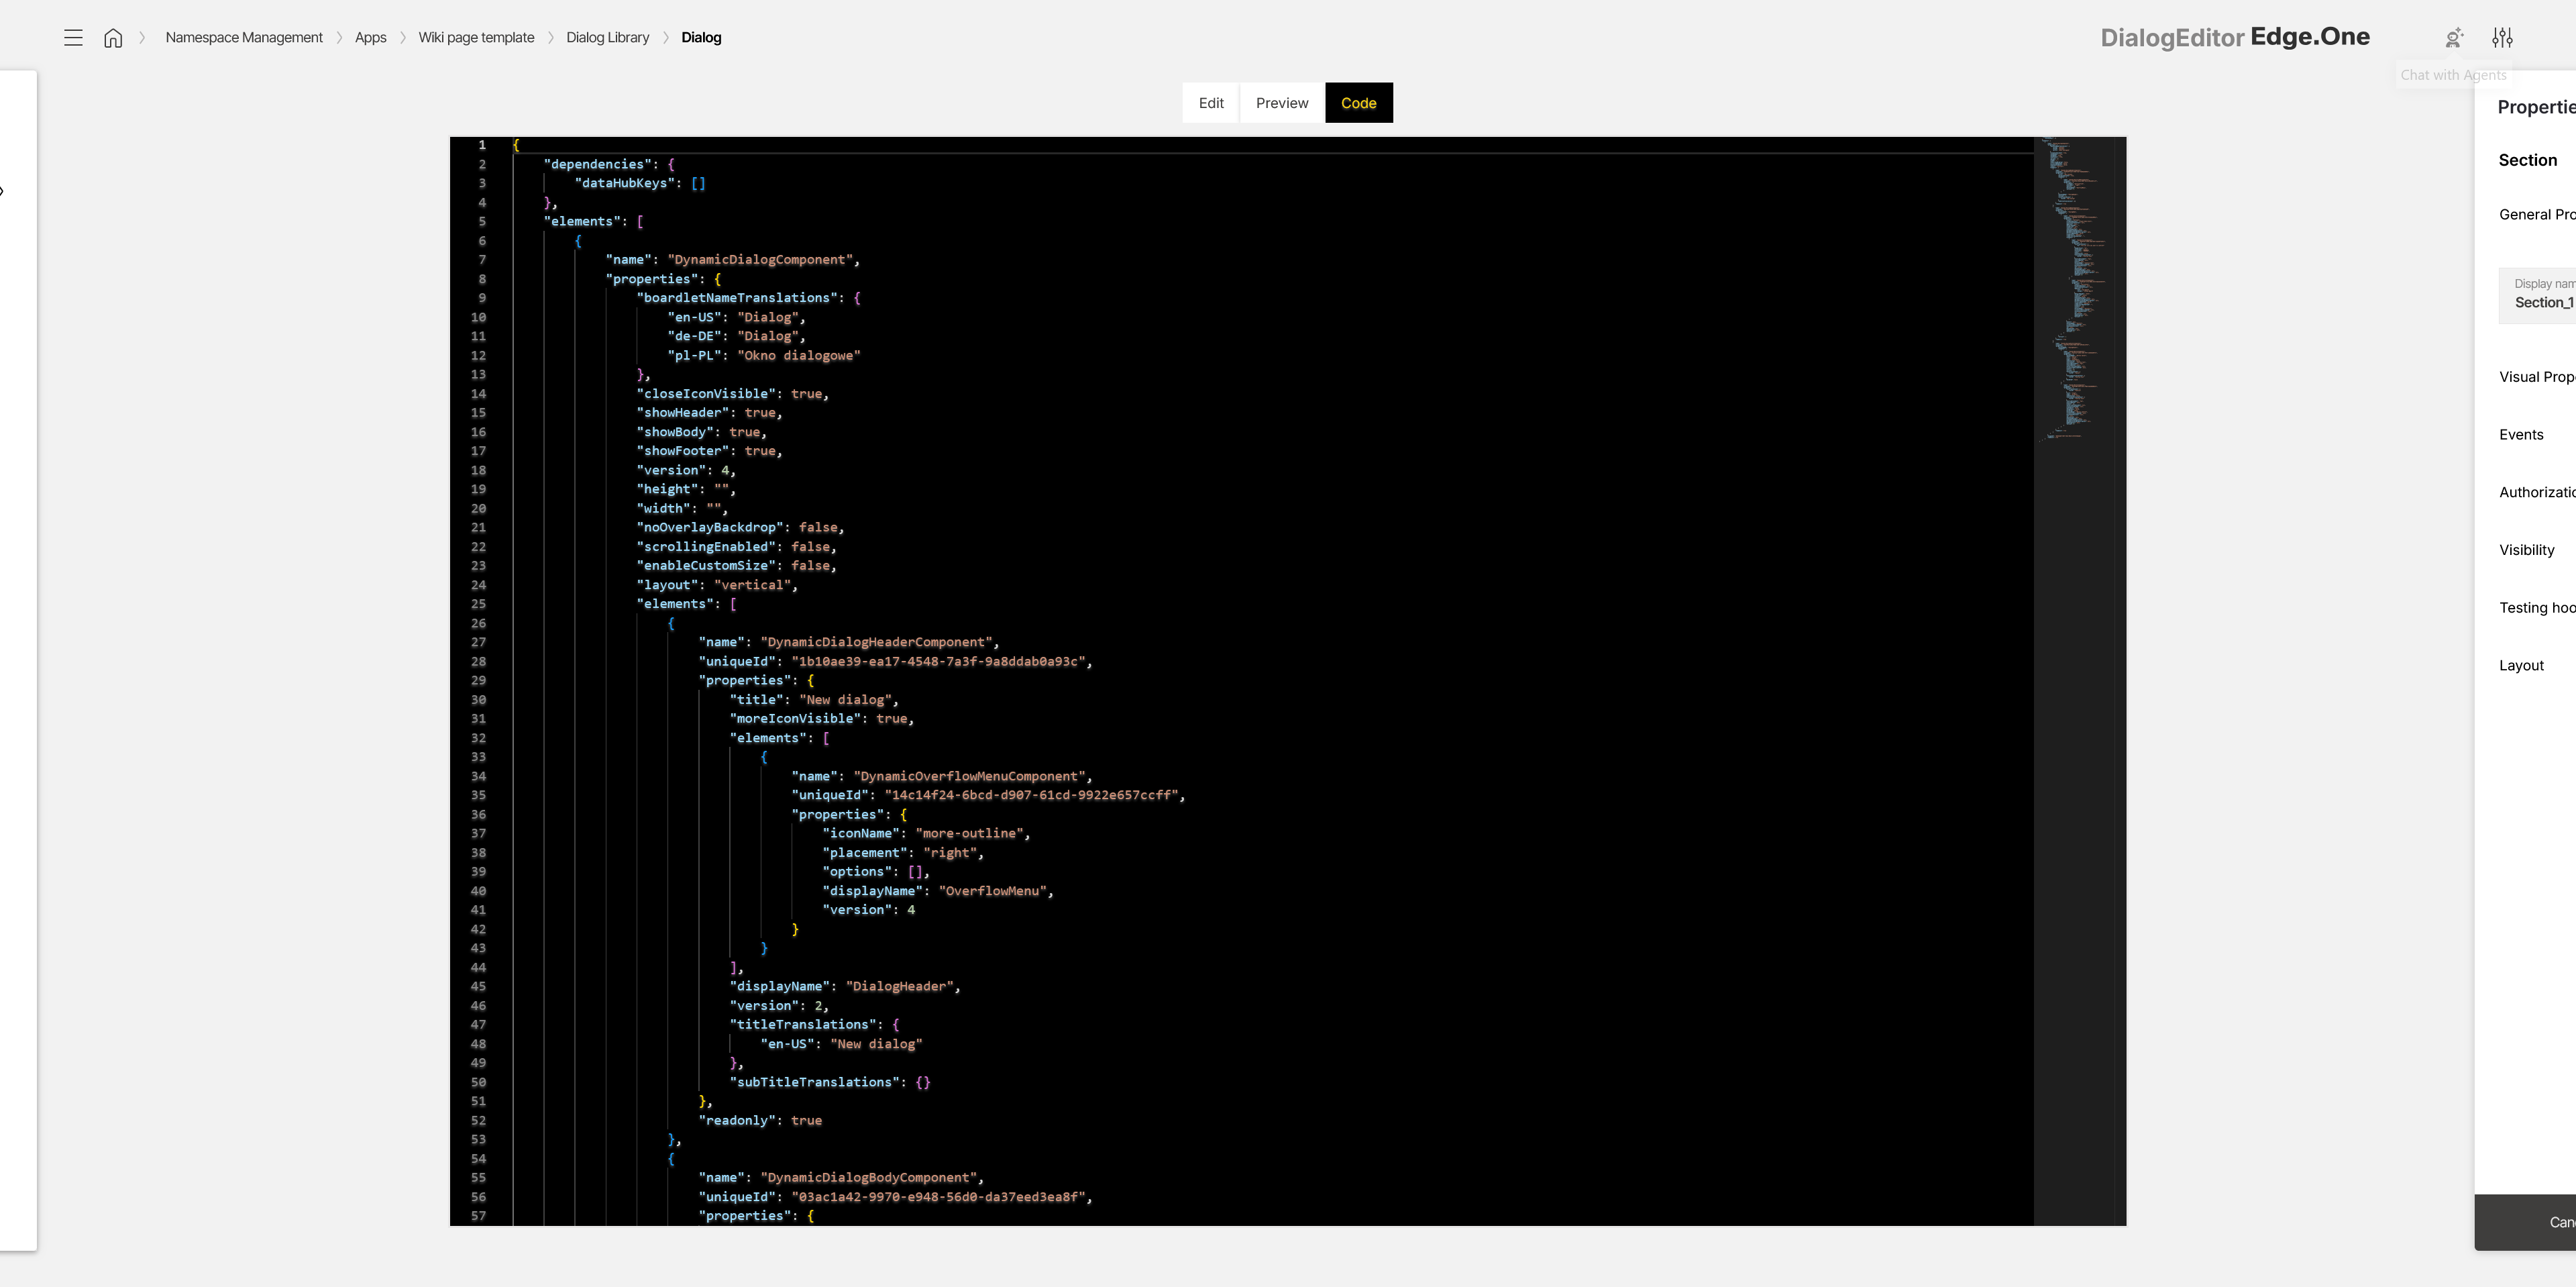Viewport: 2576px width, 1287px height.
Task: Click the code minimap overview
Action: coord(2080,680)
